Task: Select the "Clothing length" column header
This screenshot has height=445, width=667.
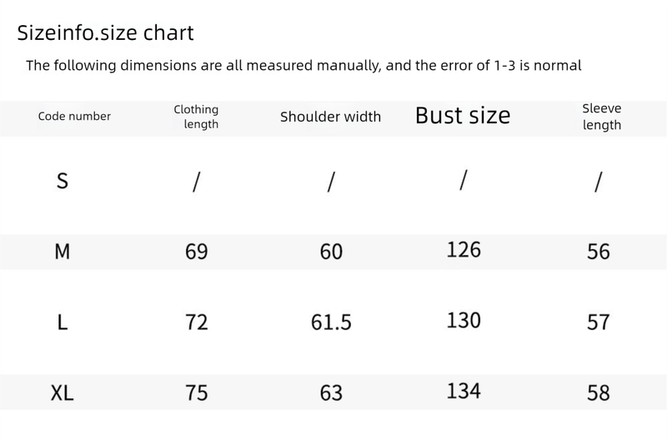Action: tap(197, 117)
